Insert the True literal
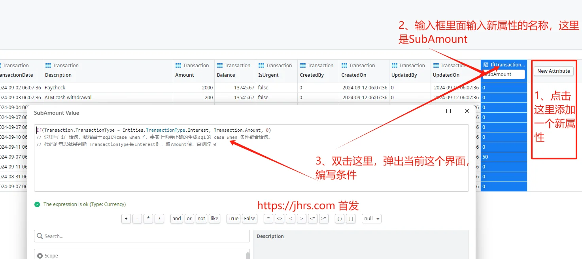Screen dimensions: 582x259 (234, 219)
